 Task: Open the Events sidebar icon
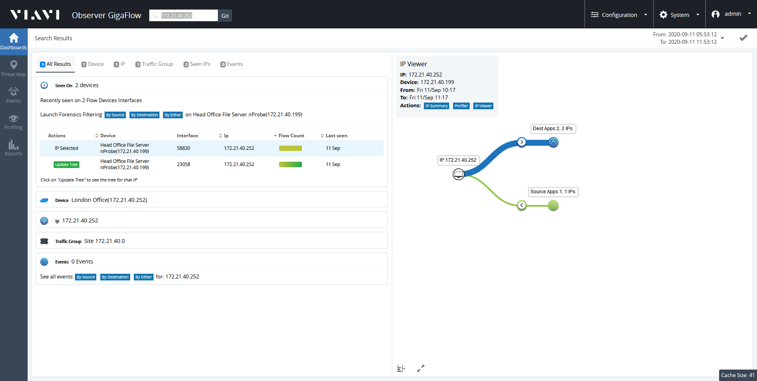(13, 92)
